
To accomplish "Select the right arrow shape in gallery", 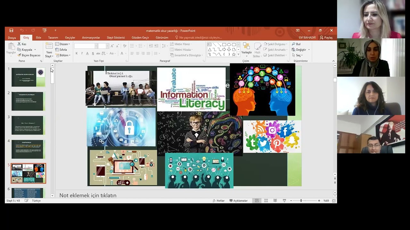I will click(224, 50).
